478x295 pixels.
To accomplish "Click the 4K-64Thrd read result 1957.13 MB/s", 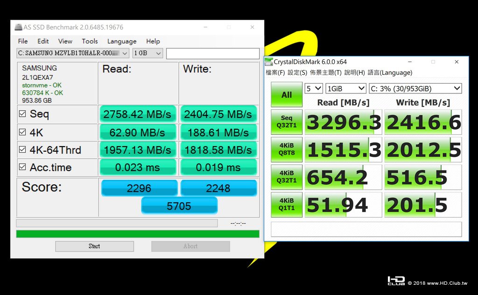I will click(x=138, y=150).
